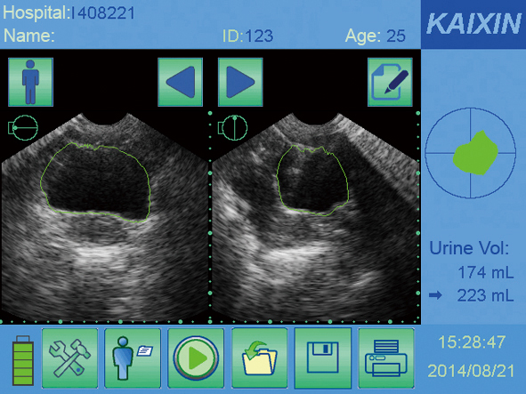Check the green battery indicator
This screenshot has height=394, width=526.
23,360
